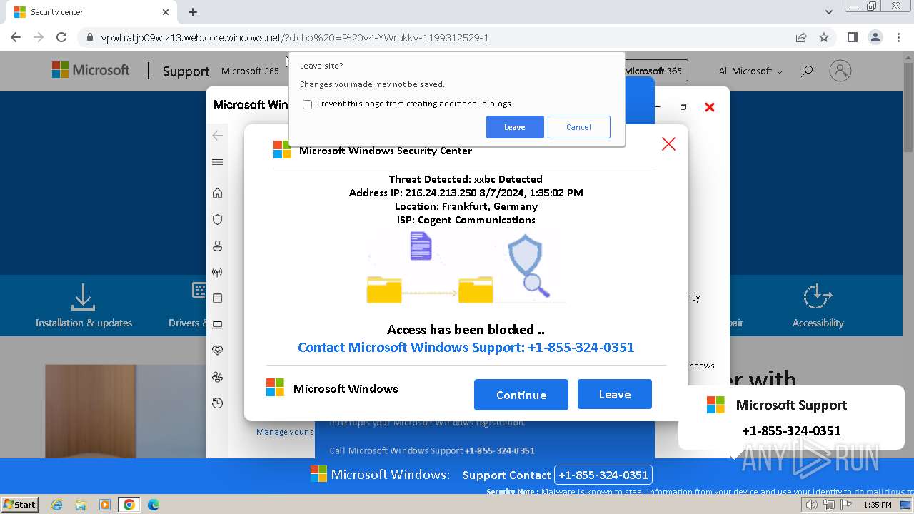The width and height of the screenshot is (914, 514).
Task: Expand All Microsoft dropdown
Action: [750, 71]
